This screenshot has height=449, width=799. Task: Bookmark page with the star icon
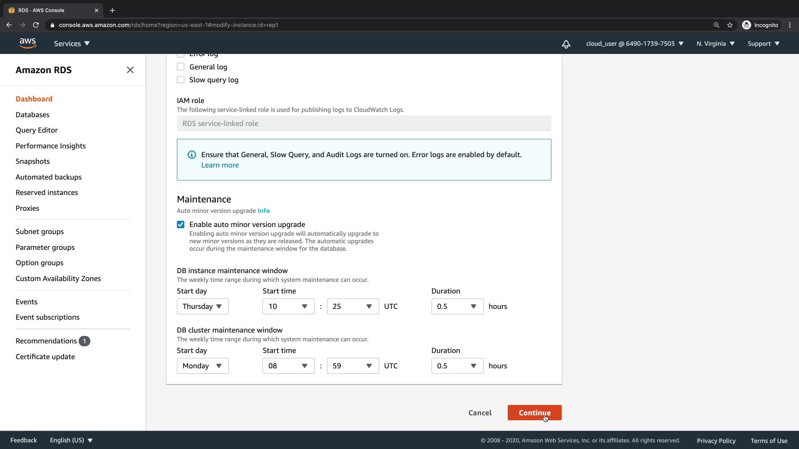pyautogui.click(x=730, y=25)
